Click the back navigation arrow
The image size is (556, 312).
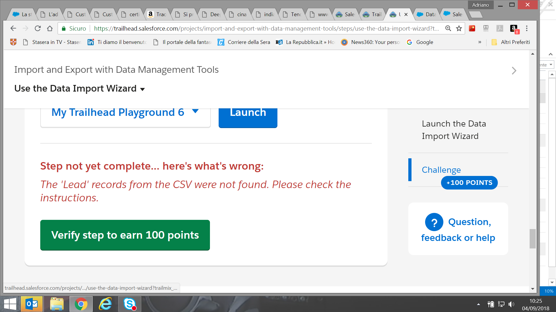[13, 28]
